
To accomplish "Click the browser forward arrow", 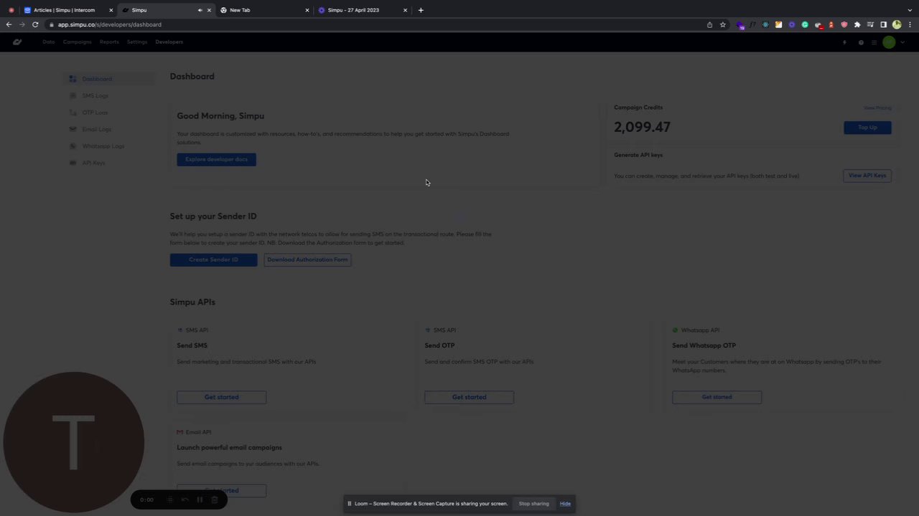I will (x=22, y=24).
